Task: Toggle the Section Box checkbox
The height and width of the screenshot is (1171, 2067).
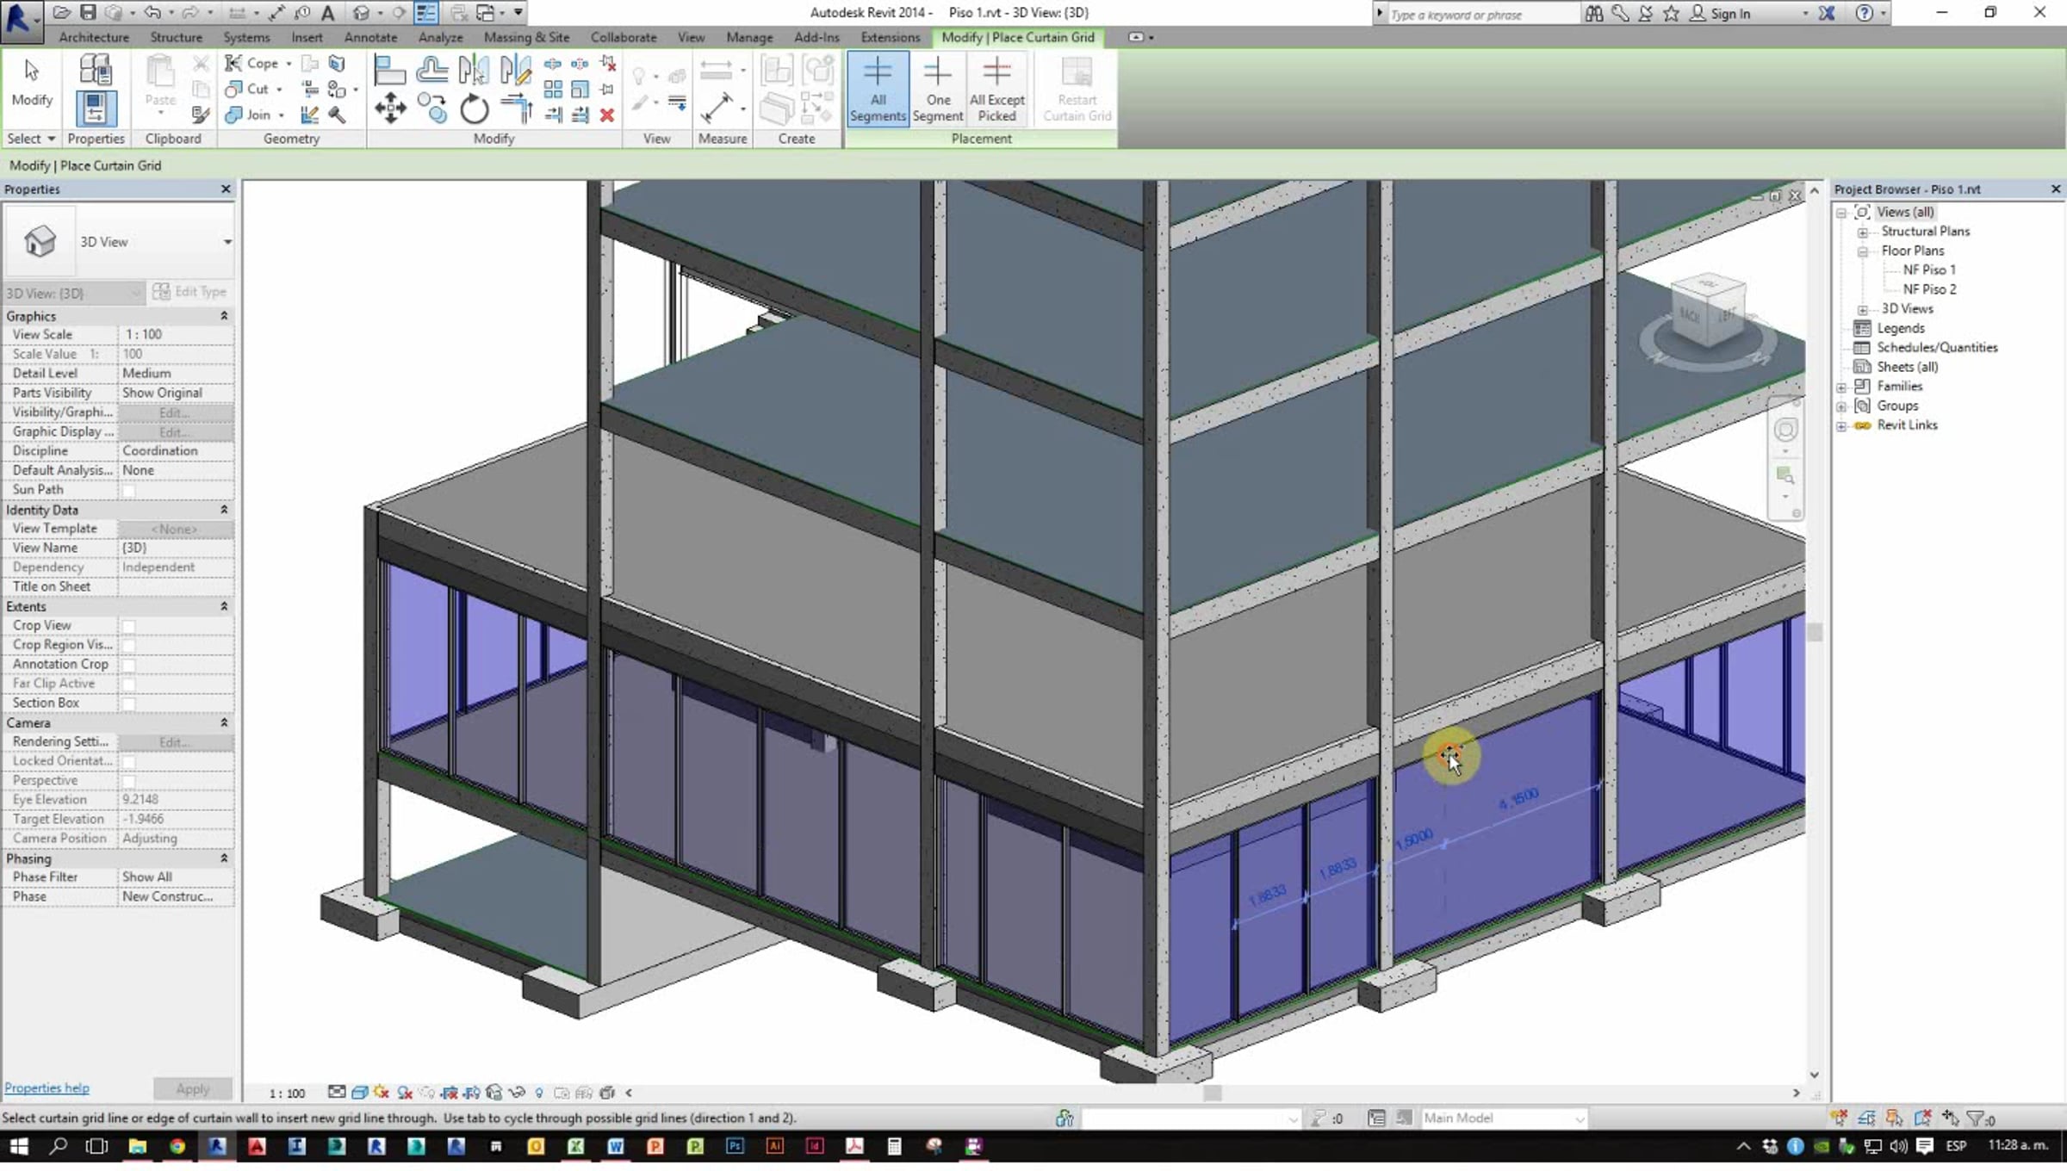Action: pyautogui.click(x=128, y=704)
